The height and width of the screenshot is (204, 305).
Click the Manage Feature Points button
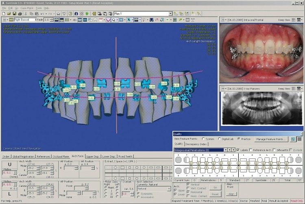coord(271,139)
